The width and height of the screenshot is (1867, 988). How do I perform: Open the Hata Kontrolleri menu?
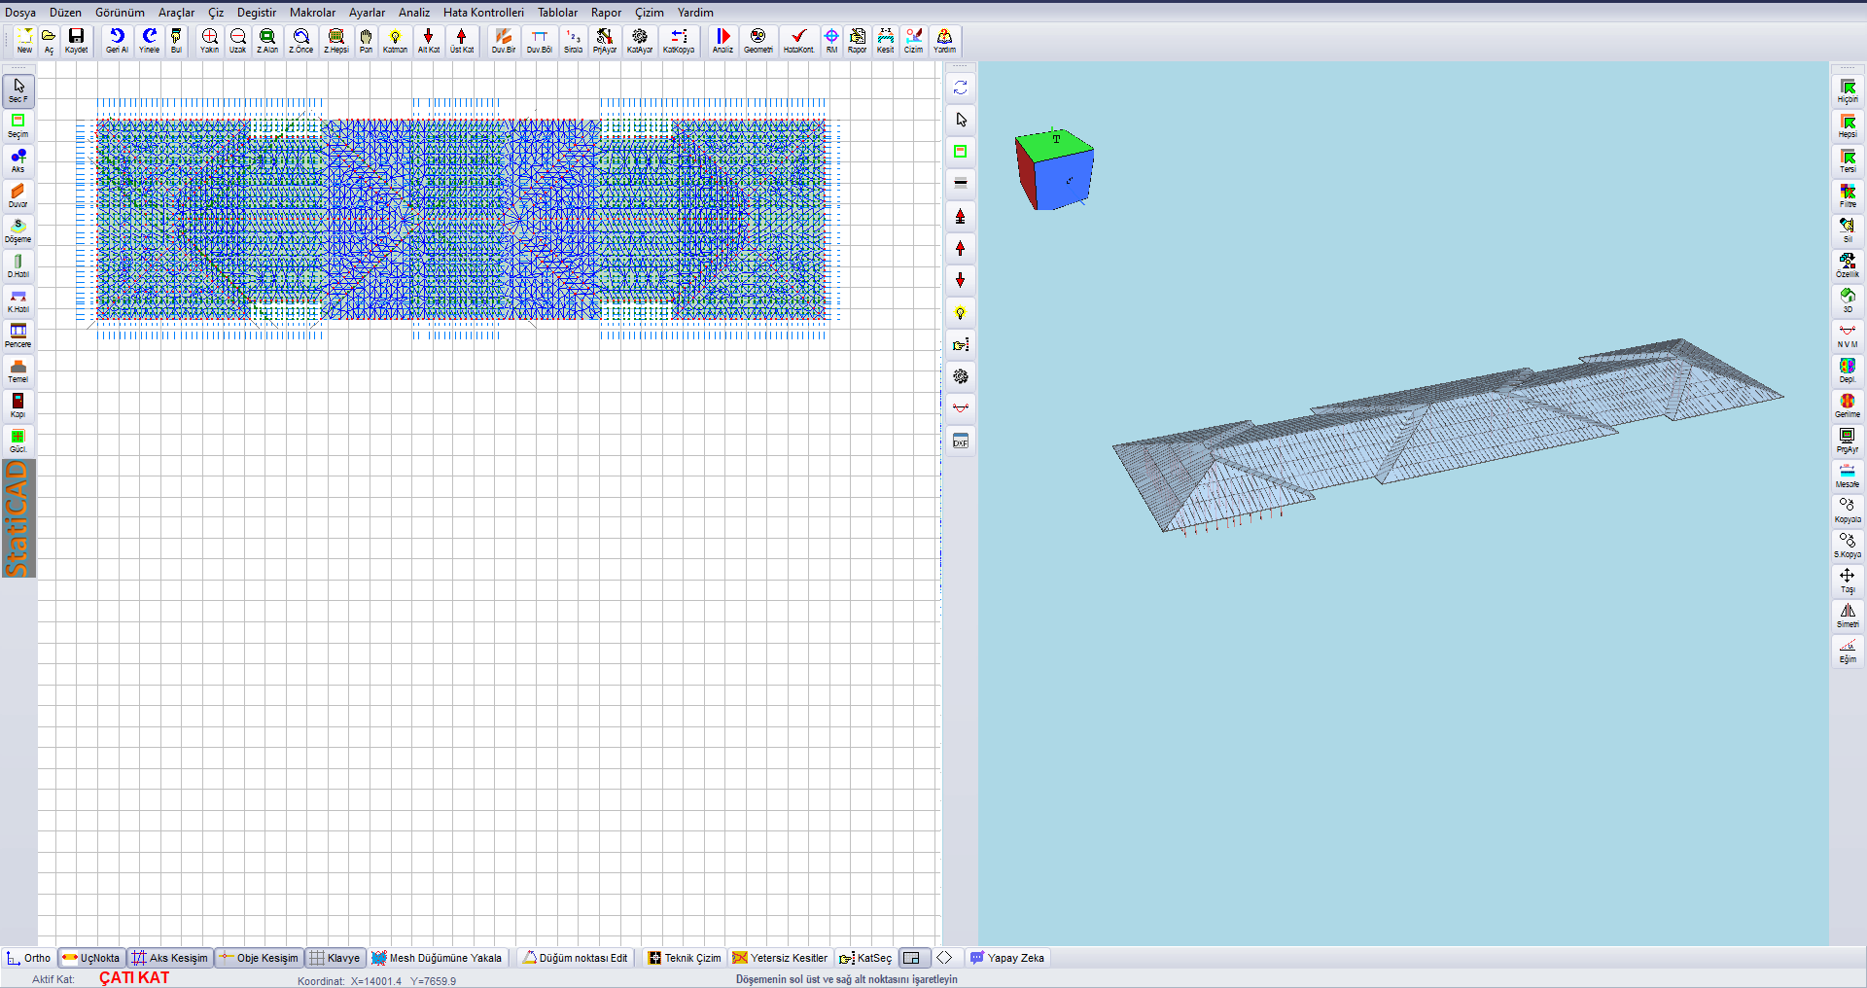click(x=483, y=13)
